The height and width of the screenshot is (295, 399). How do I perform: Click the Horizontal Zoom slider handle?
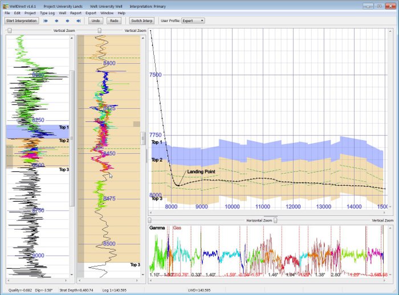tap(149, 220)
